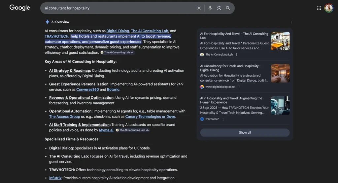Open three-dot menu beside www.digitaldialog.co.uk
The width and height of the screenshot is (338, 183).
[239, 87]
